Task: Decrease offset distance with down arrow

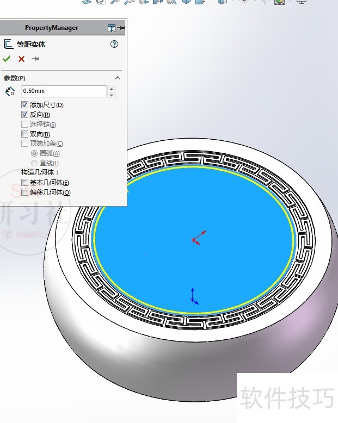Action: [x=112, y=95]
